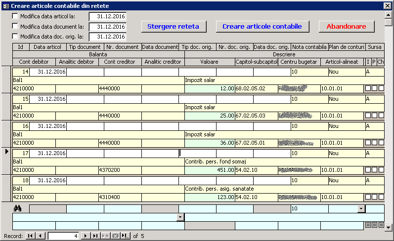The image size is (394, 241).
Task: Click the 451.00 value cell
Action: coord(210,170)
